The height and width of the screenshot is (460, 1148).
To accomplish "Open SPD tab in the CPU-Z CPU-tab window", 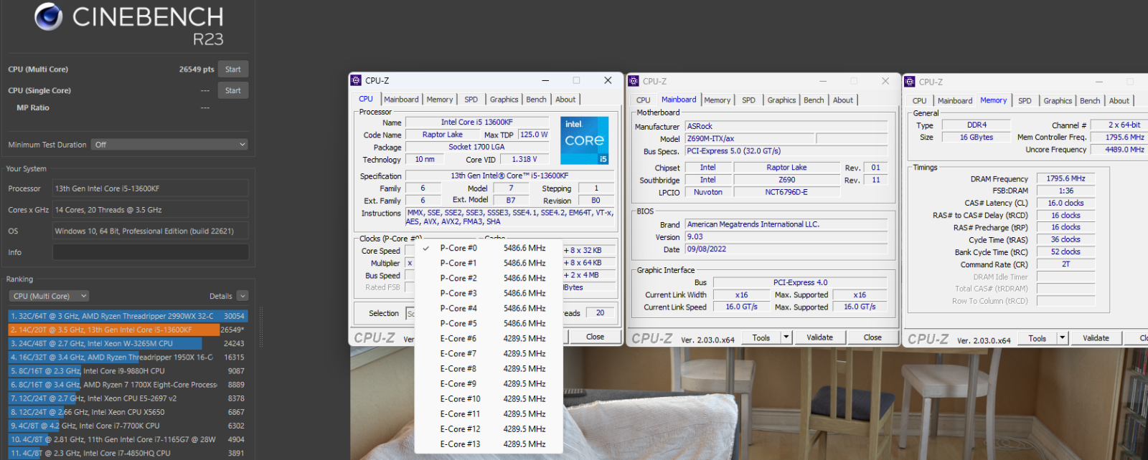I will (x=471, y=100).
